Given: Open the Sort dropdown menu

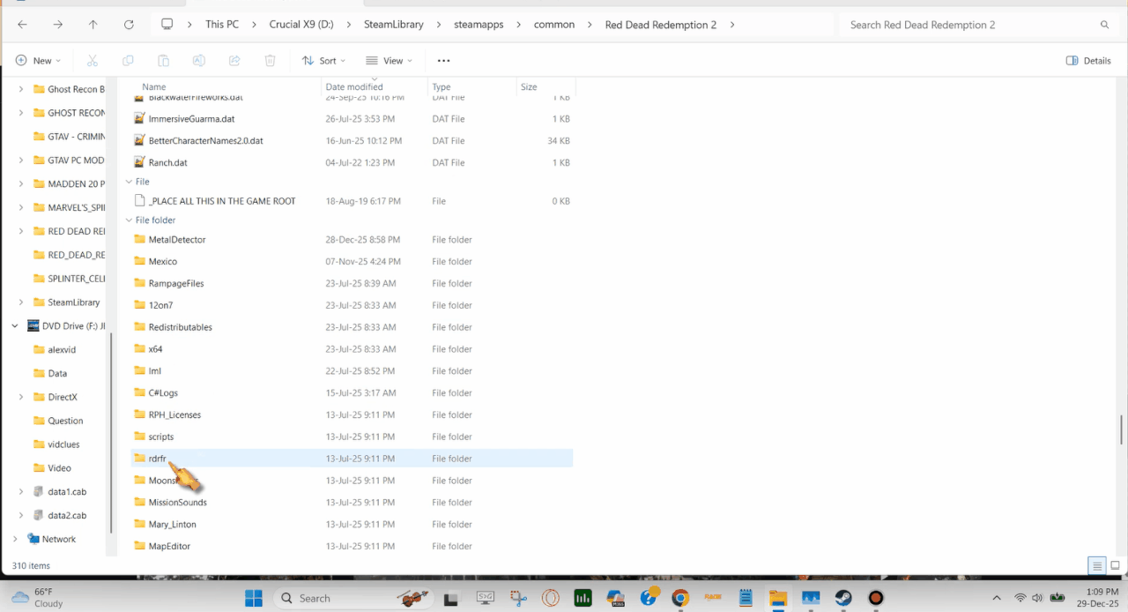Looking at the screenshot, I should coord(323,60).
